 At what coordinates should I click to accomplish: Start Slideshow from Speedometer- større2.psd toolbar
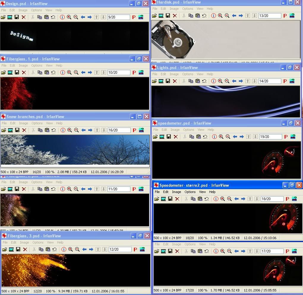(x=163, y=199)
